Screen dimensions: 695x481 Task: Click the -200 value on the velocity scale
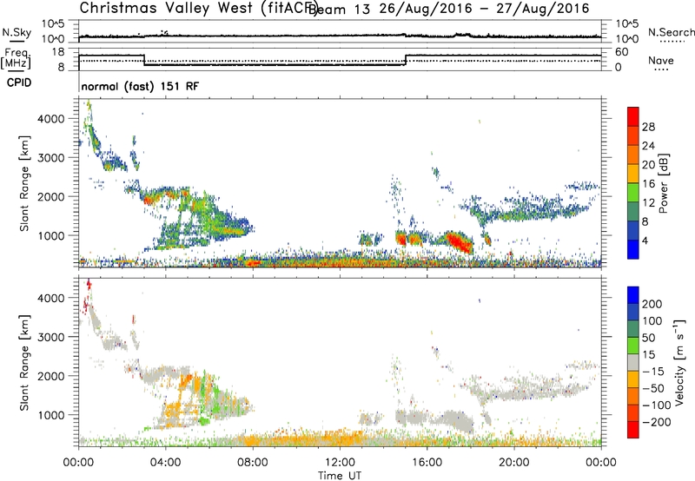657,422
